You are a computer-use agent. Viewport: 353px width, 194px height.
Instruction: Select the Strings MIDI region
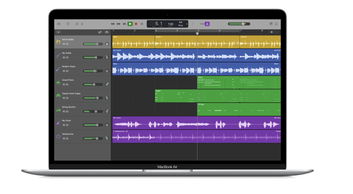218,110
